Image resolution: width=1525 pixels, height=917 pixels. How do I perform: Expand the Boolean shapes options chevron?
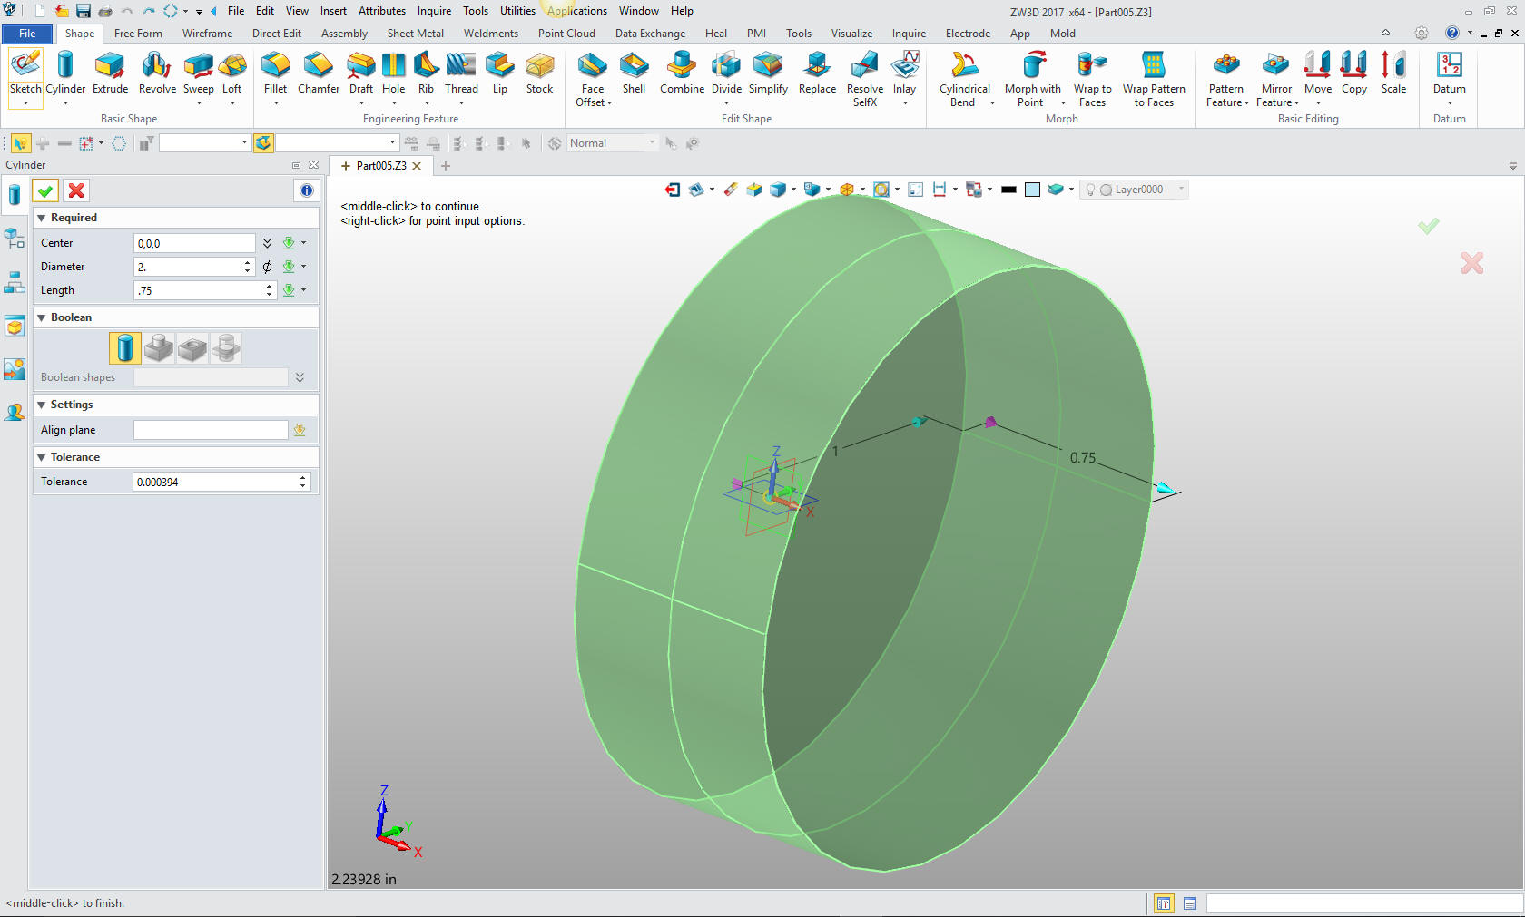click(x=300, y=377)
